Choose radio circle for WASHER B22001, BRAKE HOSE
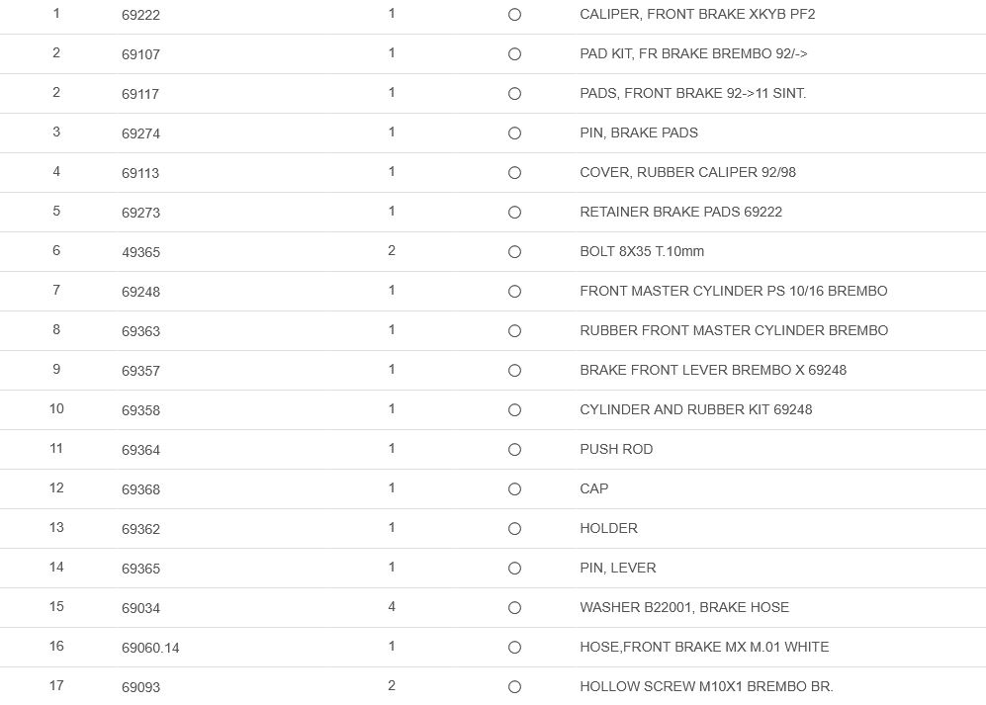The height and width of the screenshot is (705, 986). pyautogui.click(x=514, y=608)
